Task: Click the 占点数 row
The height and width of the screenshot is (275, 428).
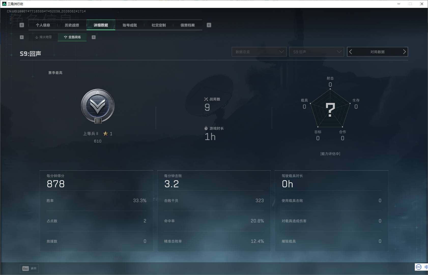Action: point(96,221)
